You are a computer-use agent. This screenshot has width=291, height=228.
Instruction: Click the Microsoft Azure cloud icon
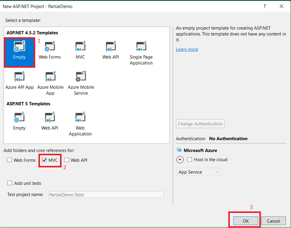179,150
